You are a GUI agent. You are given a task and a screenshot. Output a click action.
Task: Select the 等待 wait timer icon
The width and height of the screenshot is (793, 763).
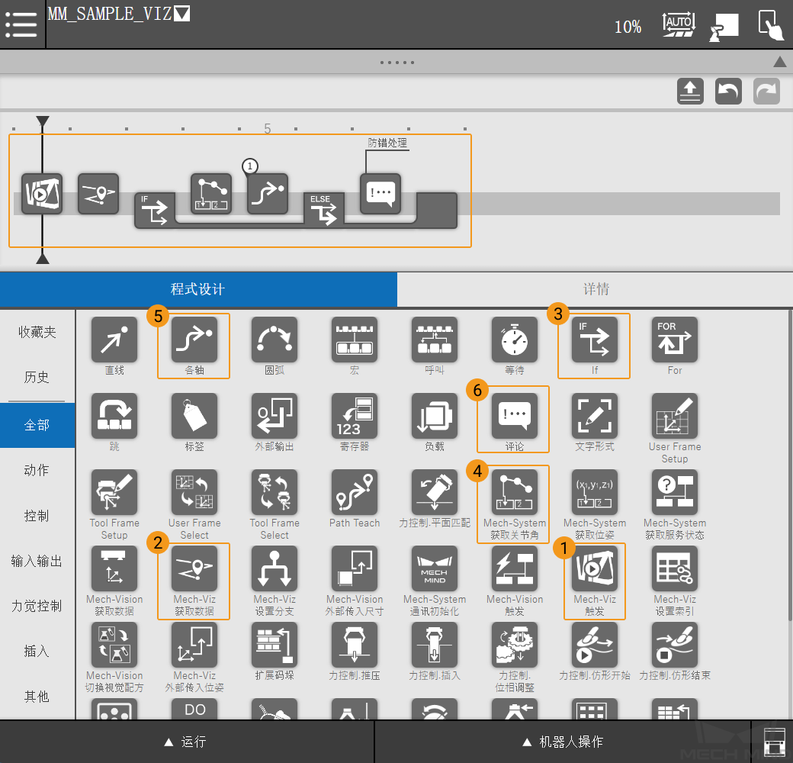click(515, 340)
